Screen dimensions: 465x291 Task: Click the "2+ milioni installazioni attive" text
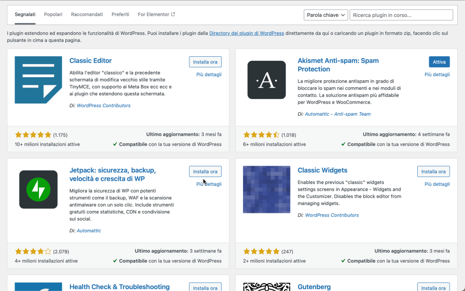click(x=274, y=261)
